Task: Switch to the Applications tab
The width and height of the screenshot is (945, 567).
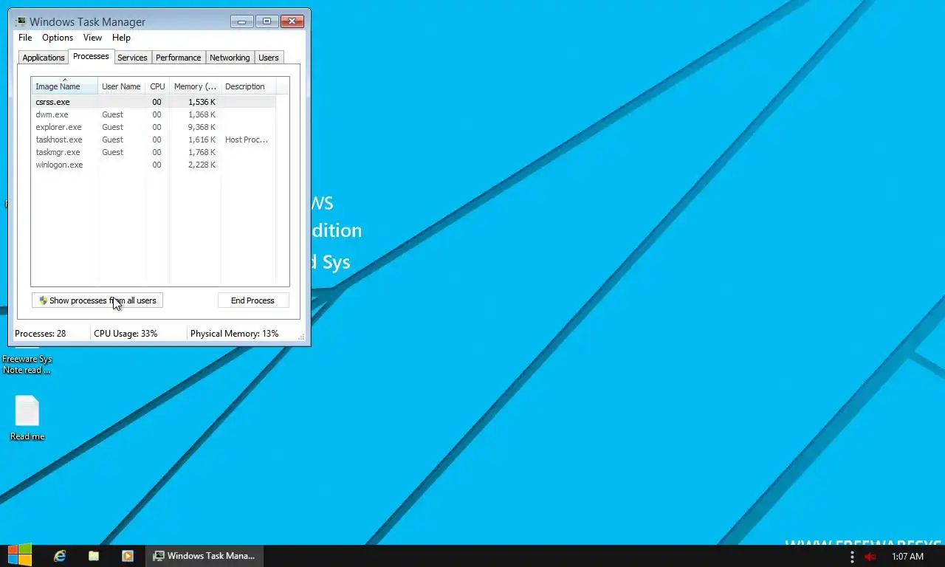Action: click(x=44, y=58)
